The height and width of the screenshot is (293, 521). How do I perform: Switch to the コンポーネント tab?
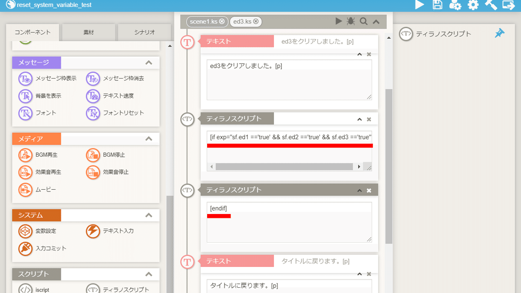click(x=33, y=32)
